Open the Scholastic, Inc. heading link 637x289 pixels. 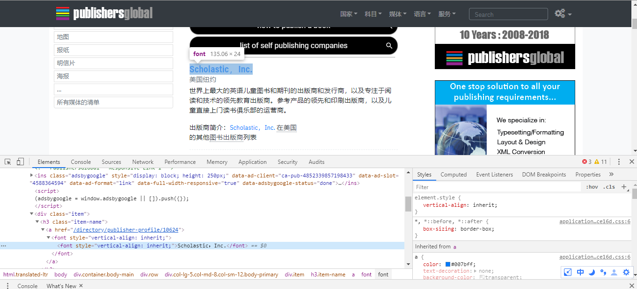221,69
